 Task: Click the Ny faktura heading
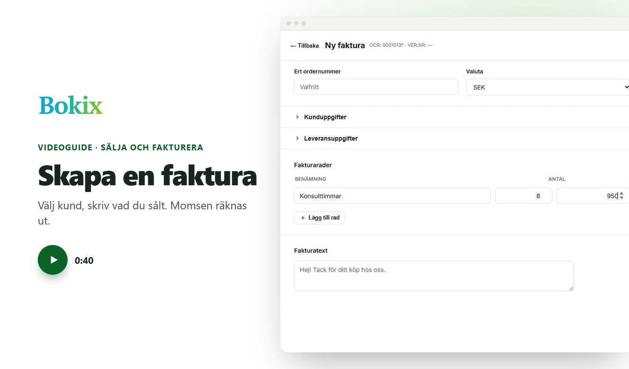345,46
